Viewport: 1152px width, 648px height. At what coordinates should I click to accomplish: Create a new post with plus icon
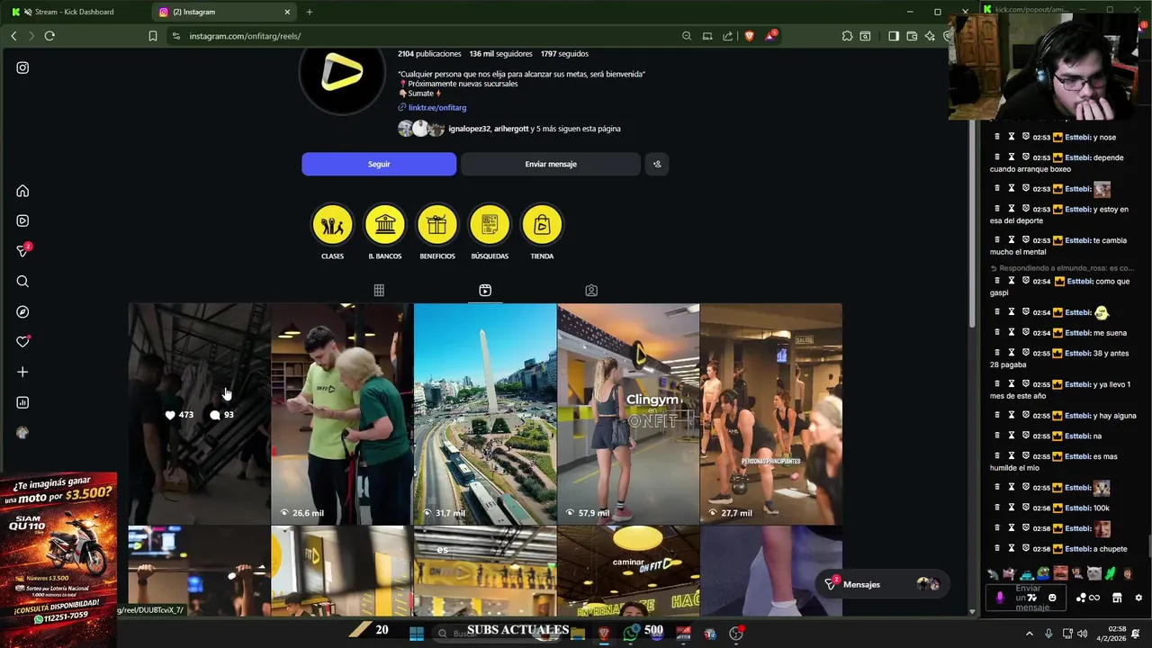click(x=22, y=372)
